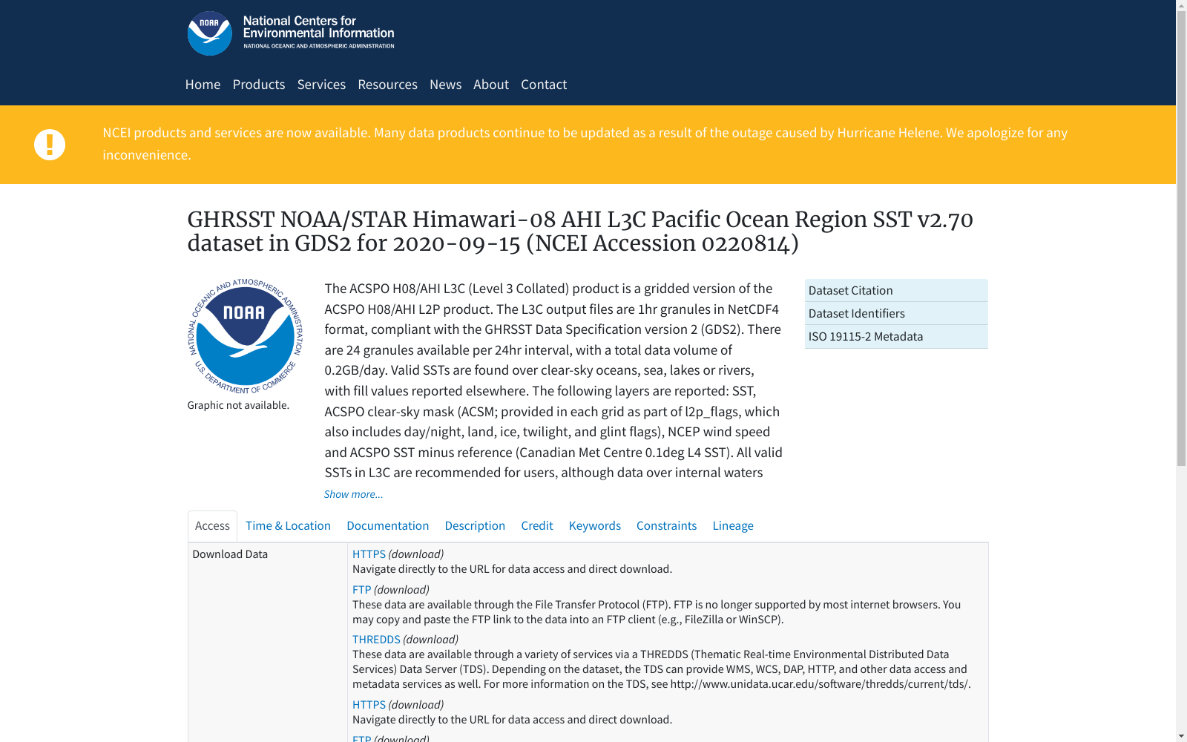Screen dimensions: 1187x742
Task: Expand the Dataset Citation section
Action: pyautogui.click(x=896, y=290)
